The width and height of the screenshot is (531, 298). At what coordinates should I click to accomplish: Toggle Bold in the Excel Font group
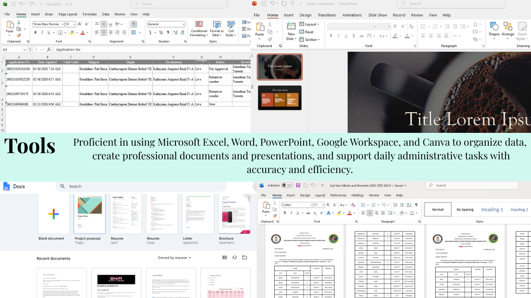pos(35,32)
